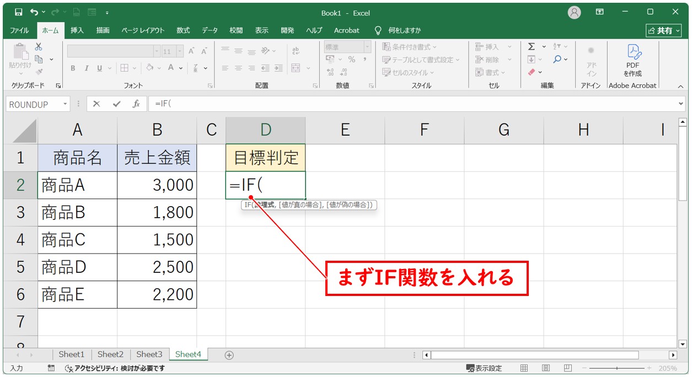Switch to Page Break Preview view
Viewport: 692px width, 377px height.
[x=567, y=368]
